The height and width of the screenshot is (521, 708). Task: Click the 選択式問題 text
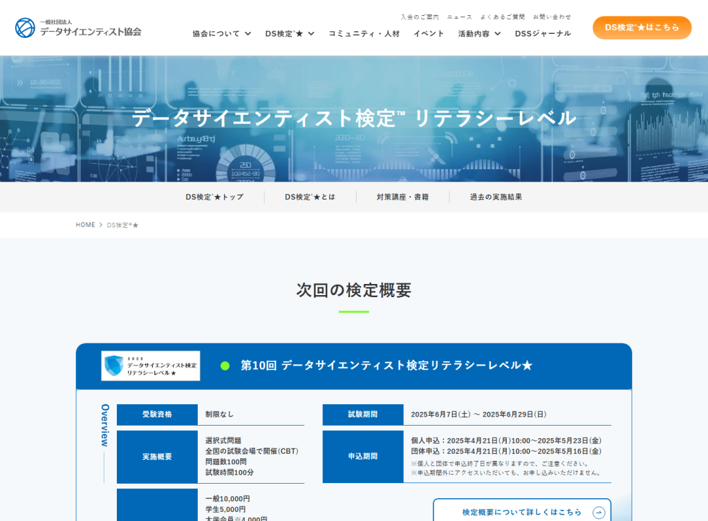pos(223,441)
